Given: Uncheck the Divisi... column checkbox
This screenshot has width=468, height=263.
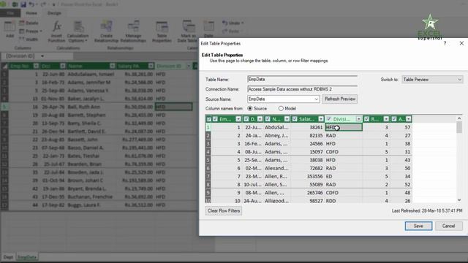Looking at the screenshot, I should point(328,119).
